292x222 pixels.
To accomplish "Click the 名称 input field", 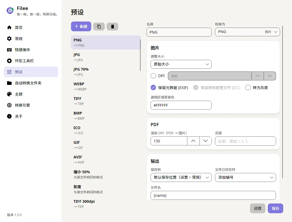I will point(179,32).
